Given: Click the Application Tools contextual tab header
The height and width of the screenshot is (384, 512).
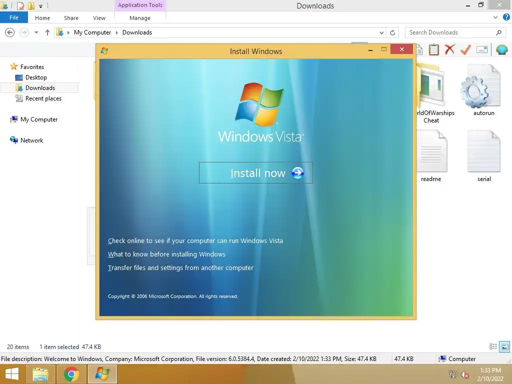Looking at the screenshot, I should (x=140, y=5).
